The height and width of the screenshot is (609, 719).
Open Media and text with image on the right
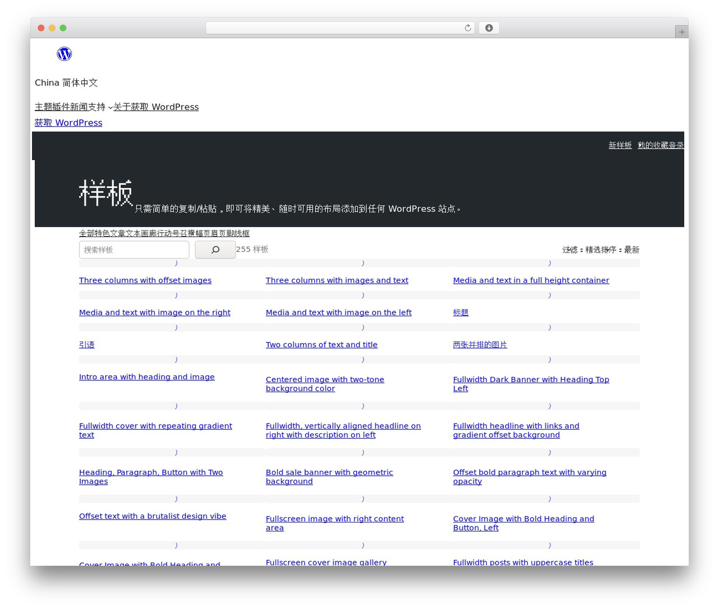(x=154, y=312)
